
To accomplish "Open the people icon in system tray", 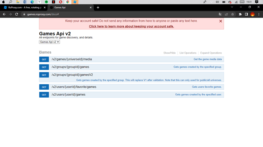I will click(205, 2).
